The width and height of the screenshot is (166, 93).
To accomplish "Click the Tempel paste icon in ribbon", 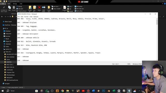I will click(14, 7).
